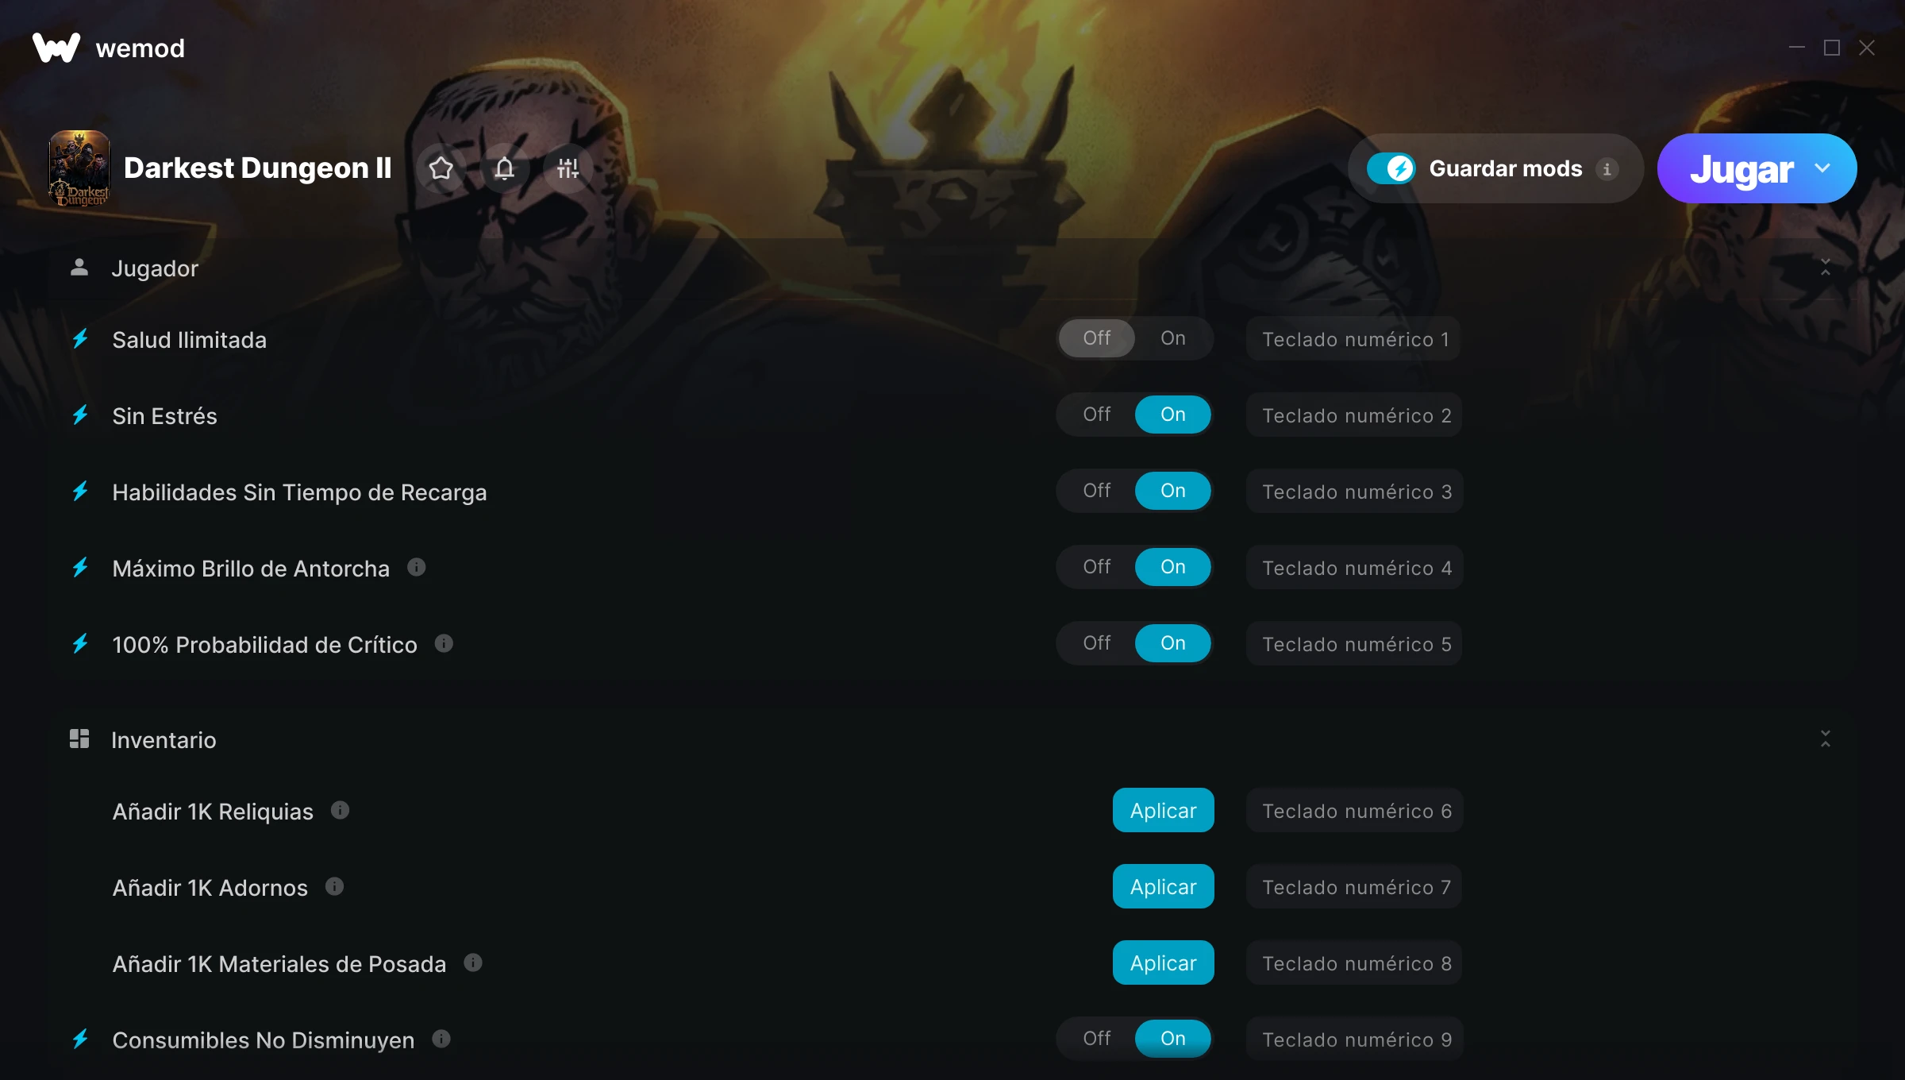Change hotkey Teclado numérico 6
This screenshot has width=1905, height=1080.
(1355, 810)
